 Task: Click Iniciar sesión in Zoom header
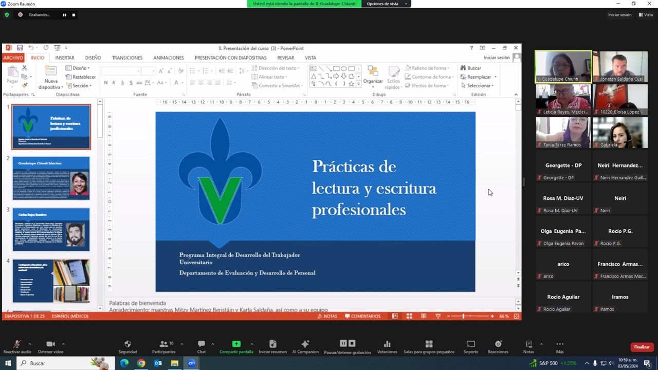[619, 15]
